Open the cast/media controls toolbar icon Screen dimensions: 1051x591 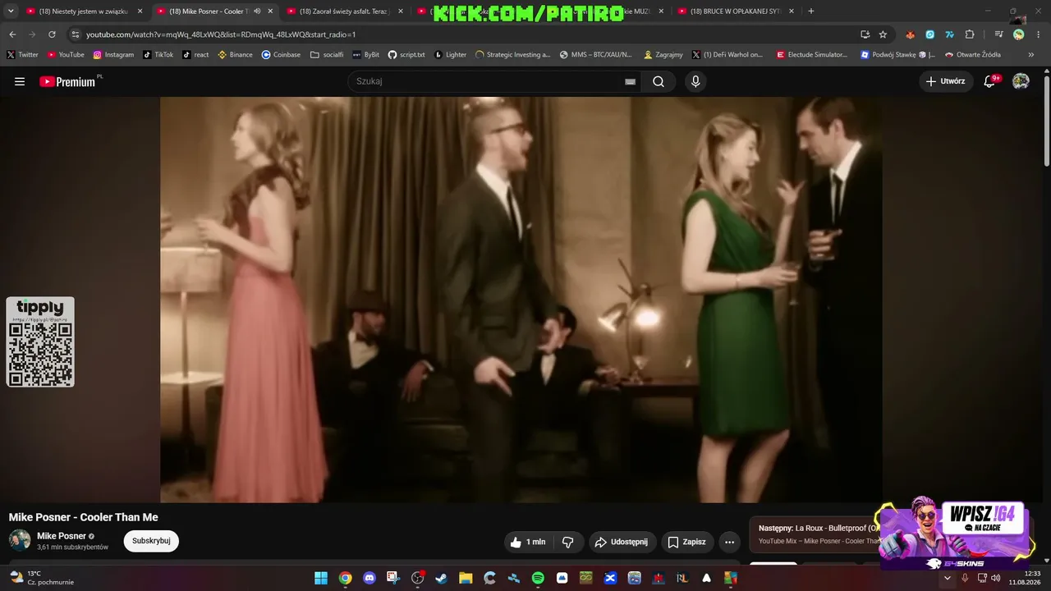pos(998,34)
